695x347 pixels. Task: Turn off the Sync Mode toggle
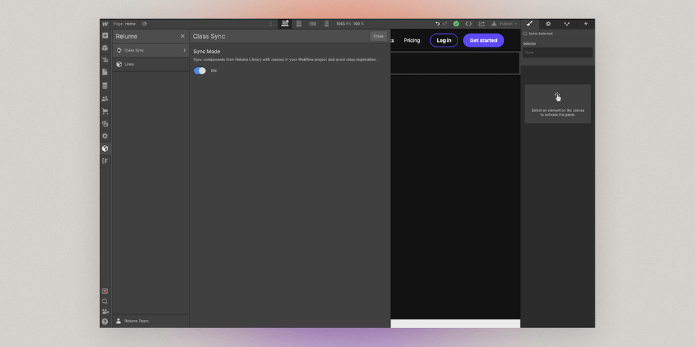pos(200,70)
